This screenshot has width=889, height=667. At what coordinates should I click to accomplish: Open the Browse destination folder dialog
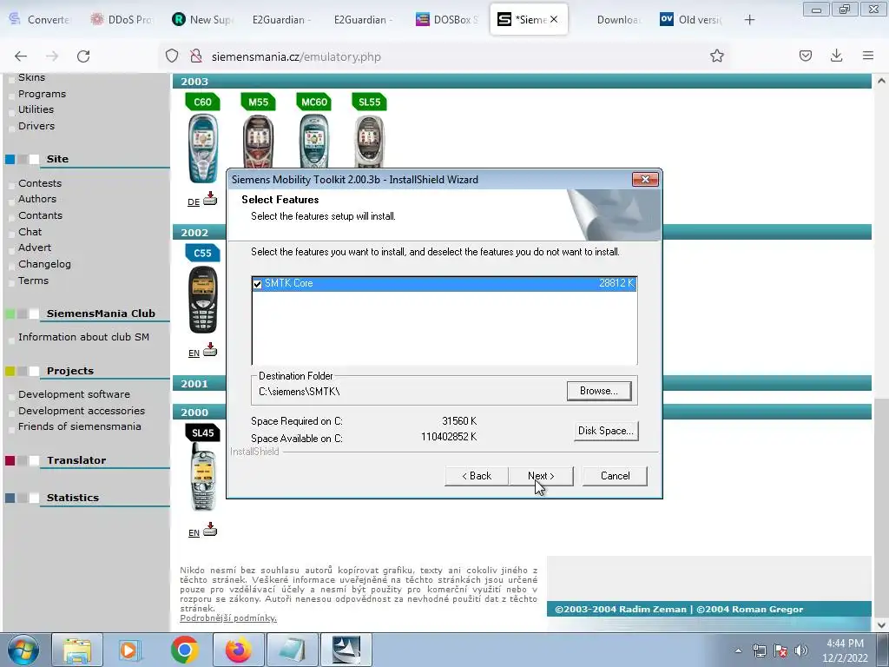tap(599, 391)
